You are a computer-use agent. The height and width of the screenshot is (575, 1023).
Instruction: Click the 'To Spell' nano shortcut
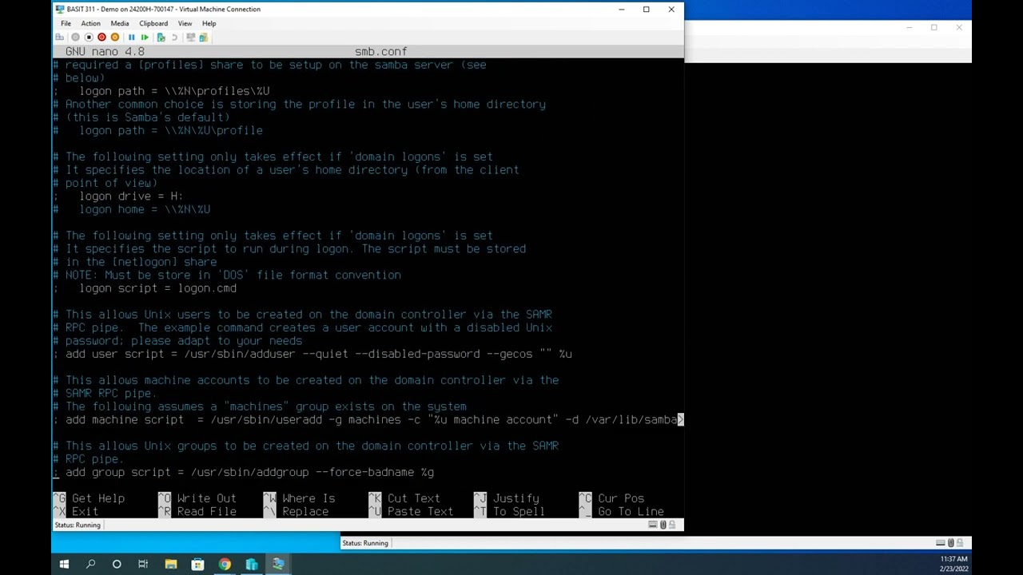click(x=519, y=512)
